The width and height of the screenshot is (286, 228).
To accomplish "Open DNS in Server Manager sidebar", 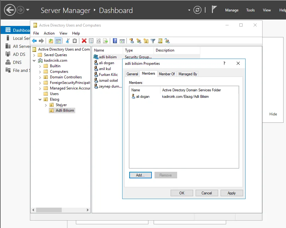I will 17,62.
